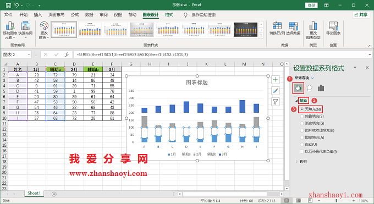Open the Formulas tab

coord(75,15)
